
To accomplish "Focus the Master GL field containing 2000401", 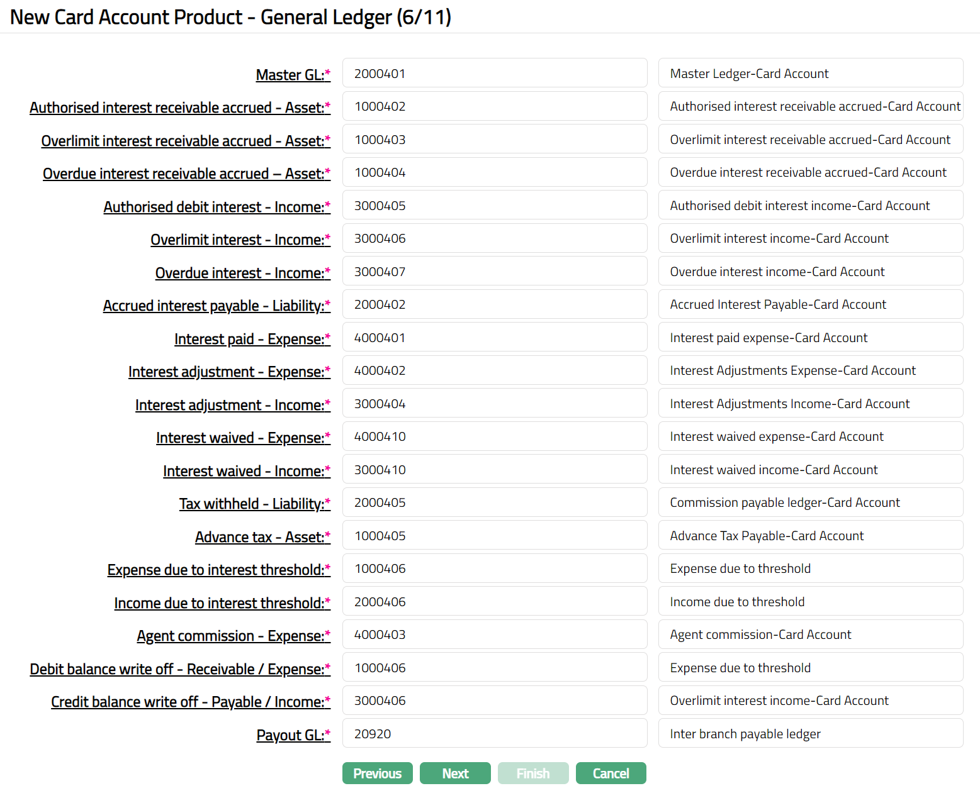I will click(494, 74).
